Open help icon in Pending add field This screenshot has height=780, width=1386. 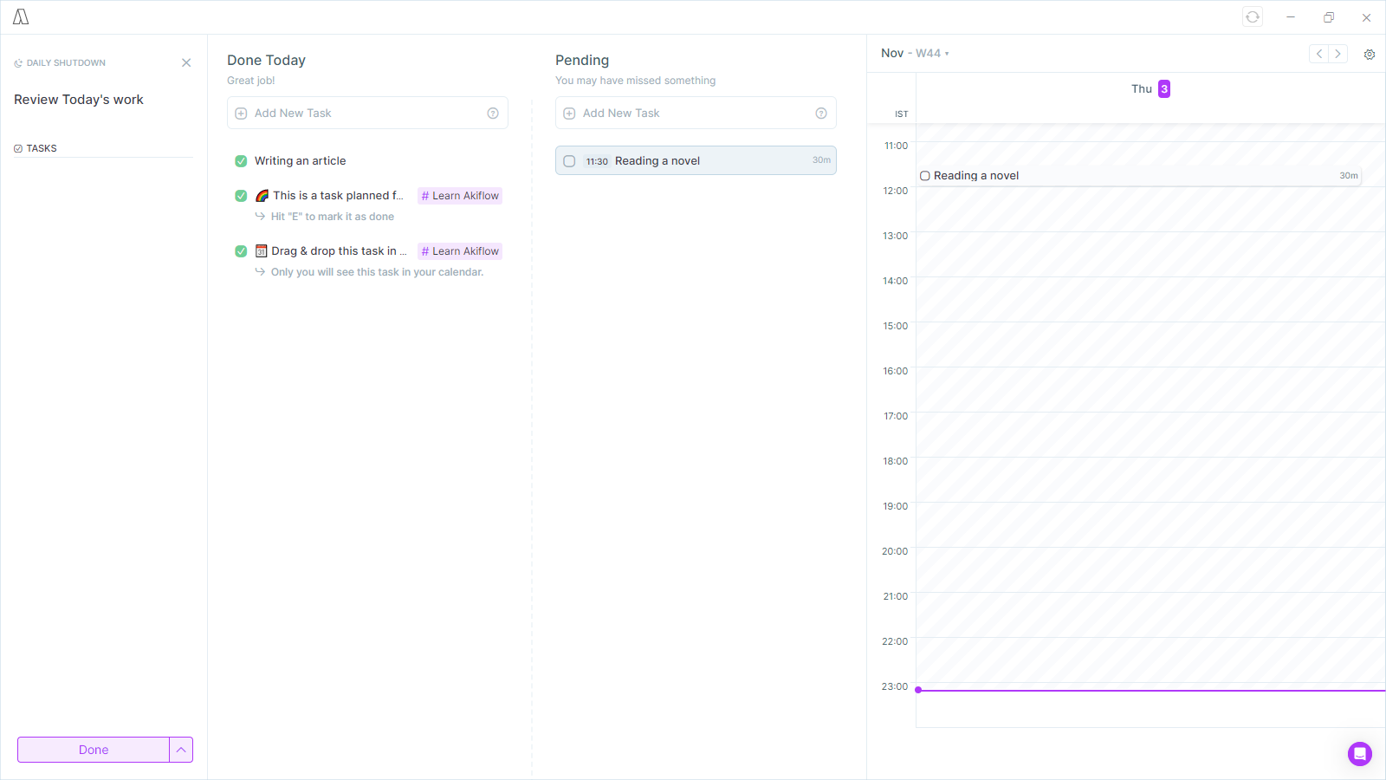click(821, 114)
